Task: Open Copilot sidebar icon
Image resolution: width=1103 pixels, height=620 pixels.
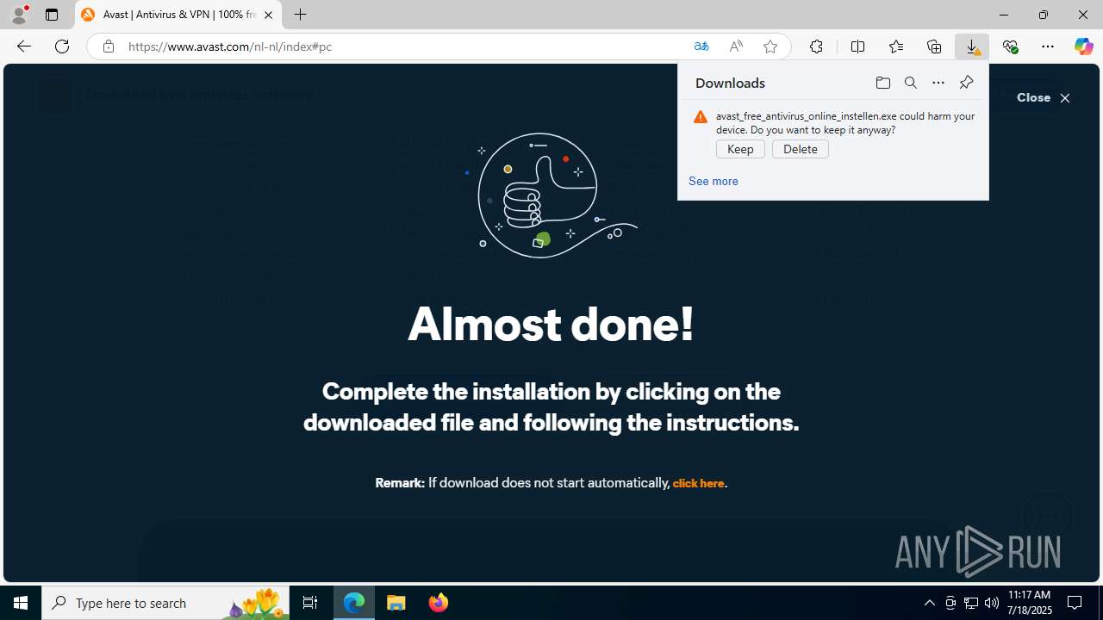Action: coord(1084,46)
